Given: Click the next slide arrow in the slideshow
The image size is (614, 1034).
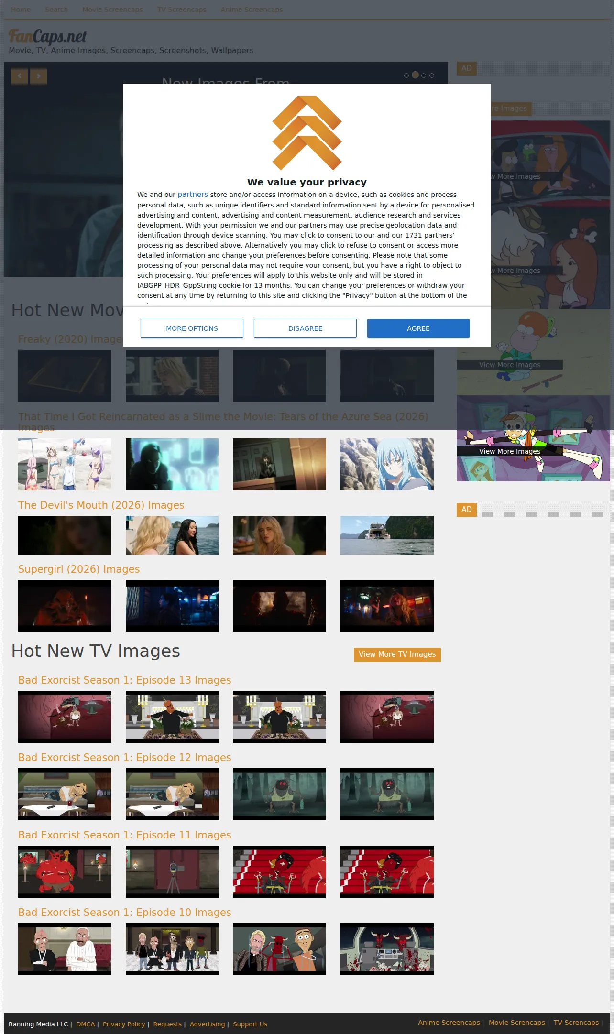Looking at the screenshot, I should point(39,76).
